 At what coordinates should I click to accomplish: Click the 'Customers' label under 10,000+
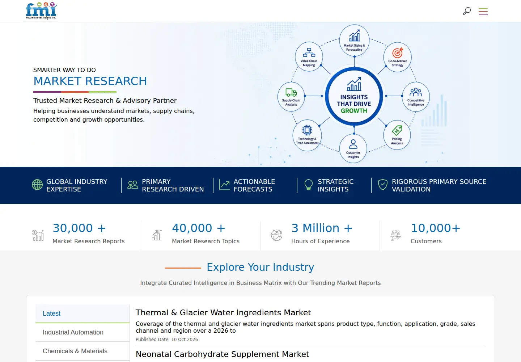point(426,241)
